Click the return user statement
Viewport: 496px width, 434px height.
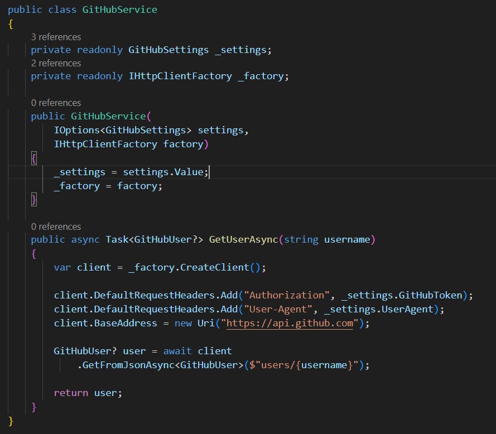click(88, 393)
